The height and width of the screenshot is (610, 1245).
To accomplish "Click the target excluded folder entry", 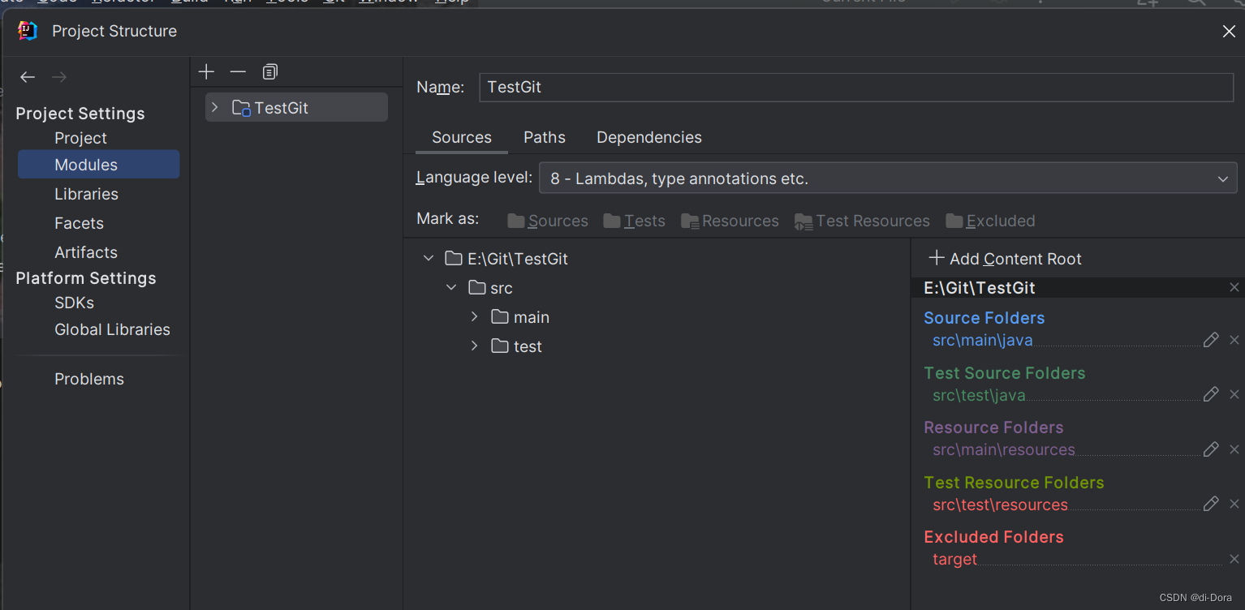I will click(x=954, y=559).
